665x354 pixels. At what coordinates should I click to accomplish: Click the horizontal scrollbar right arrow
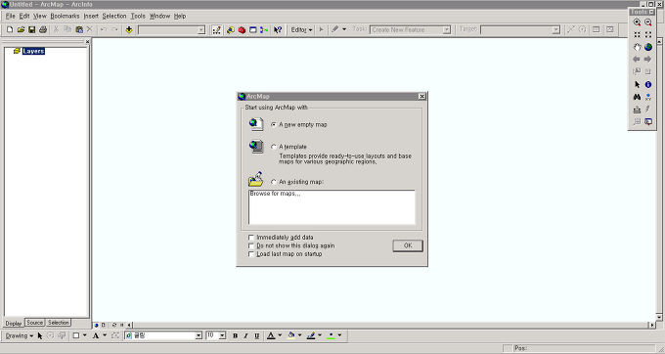pos(652,326)
